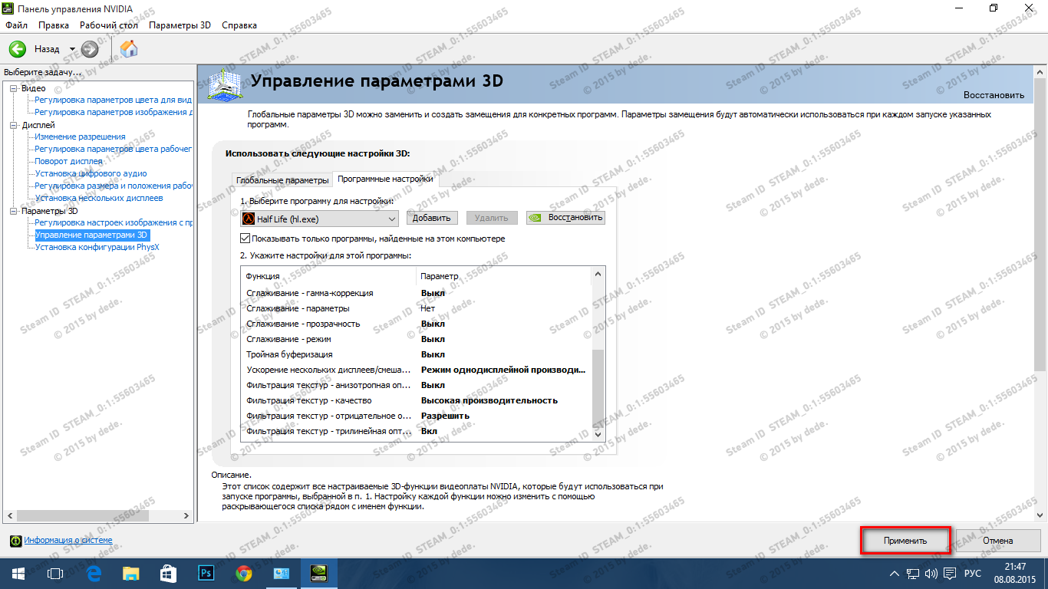
Task: Click 'Высокая производительность' parameter value
Action: [x=489, y=400]
